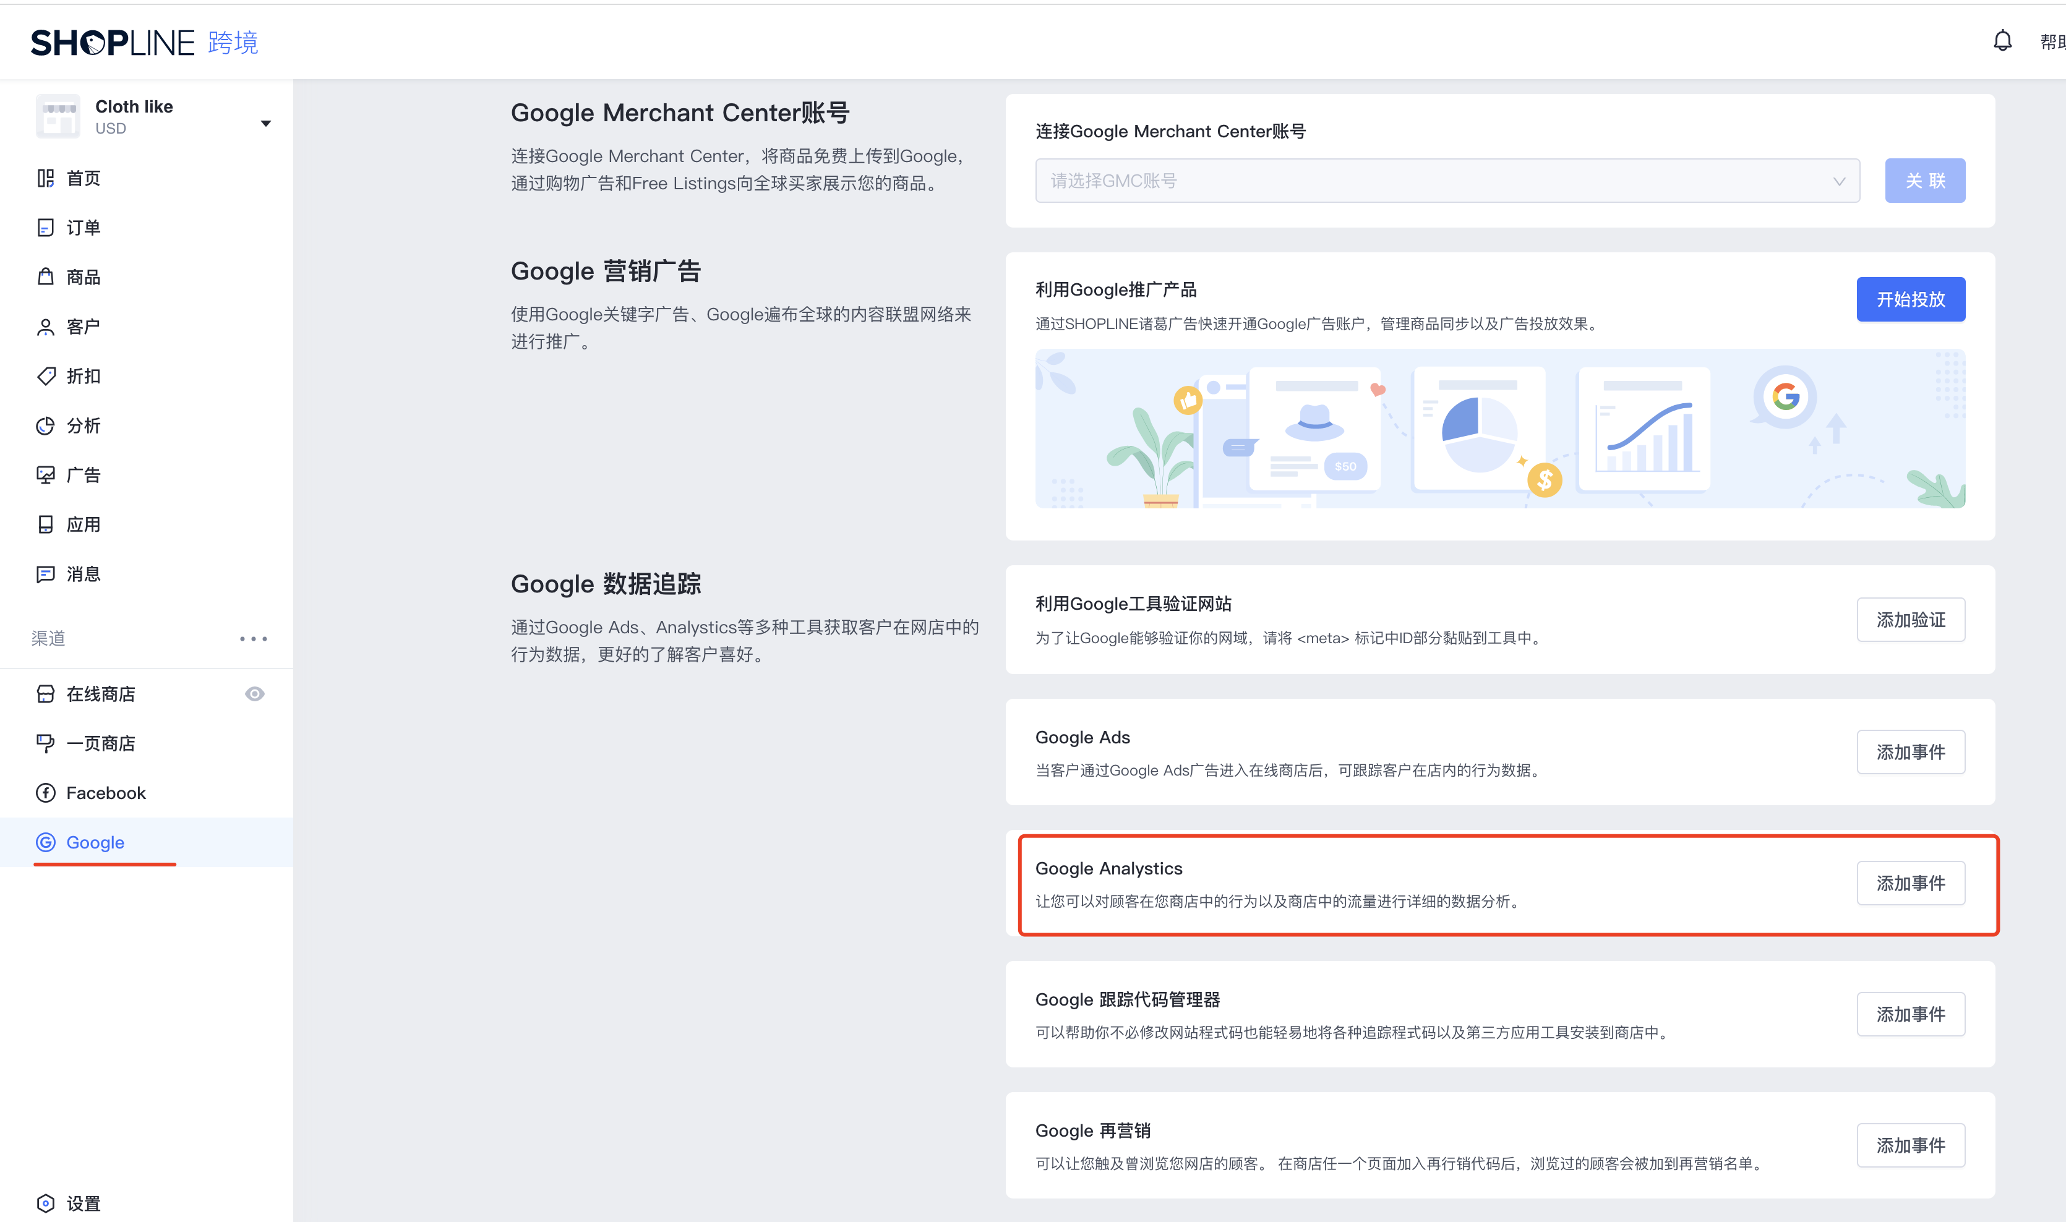The image size is (2066, 1222).
Task: Click the Google ads promotional banner image
Action: point(1499,428)
